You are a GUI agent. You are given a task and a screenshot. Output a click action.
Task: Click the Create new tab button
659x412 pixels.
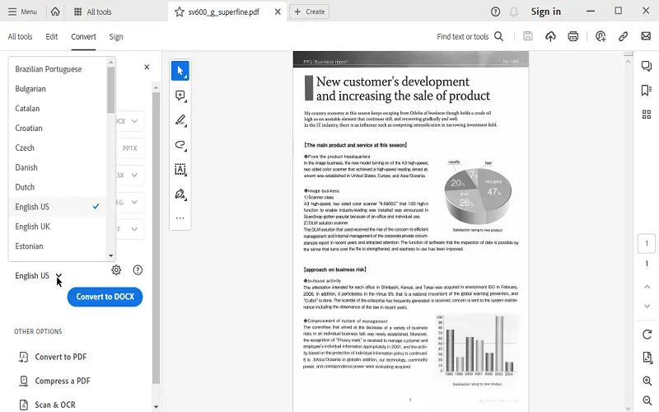point(310,12)
